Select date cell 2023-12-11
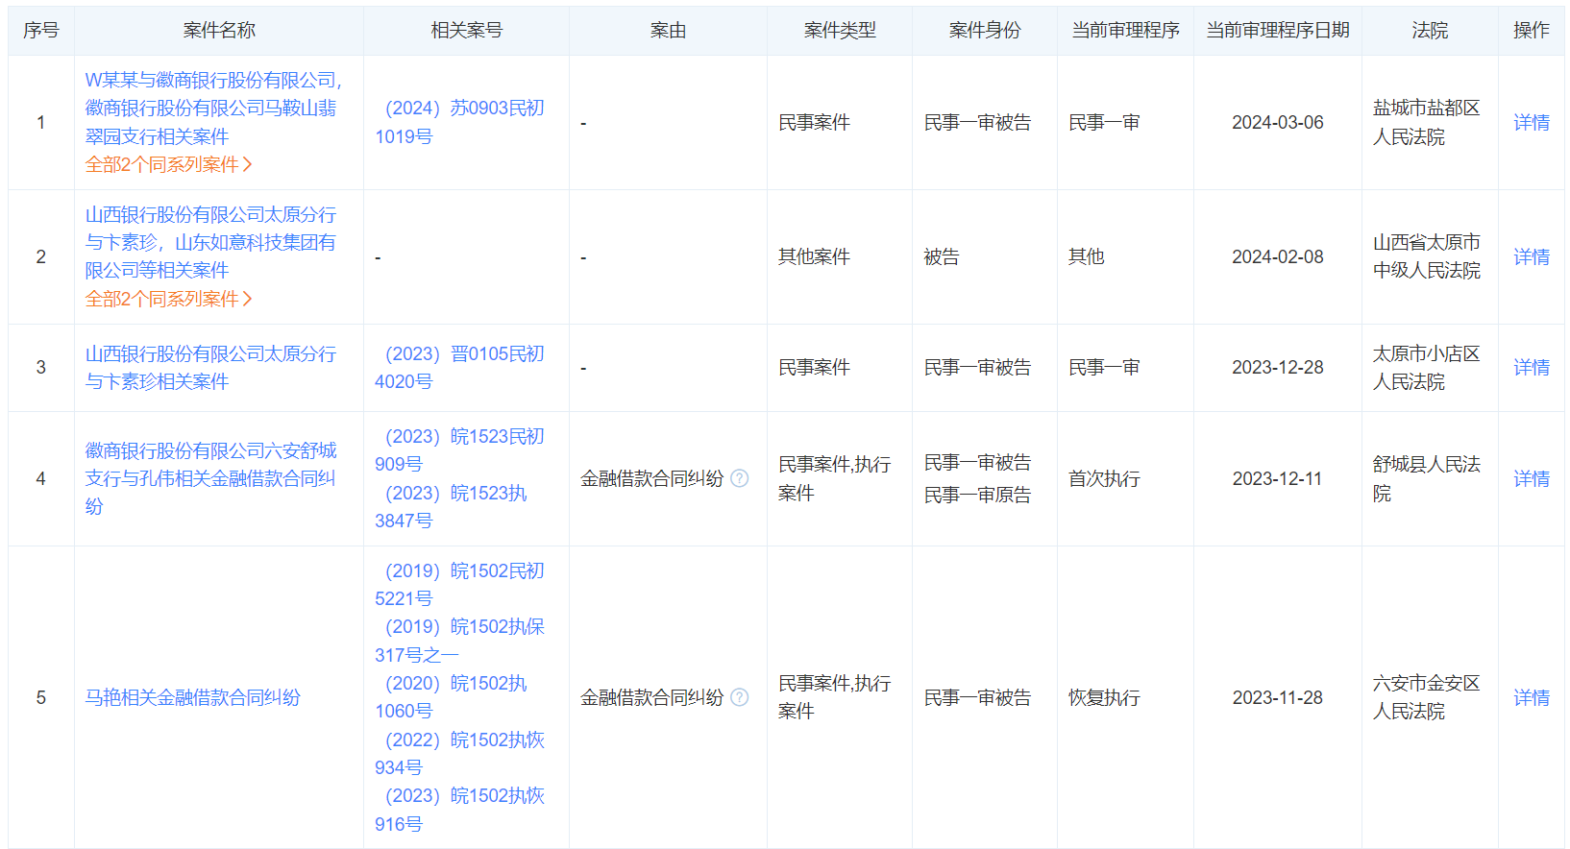Screen dimensions: 1570x849 [1278, 478]
